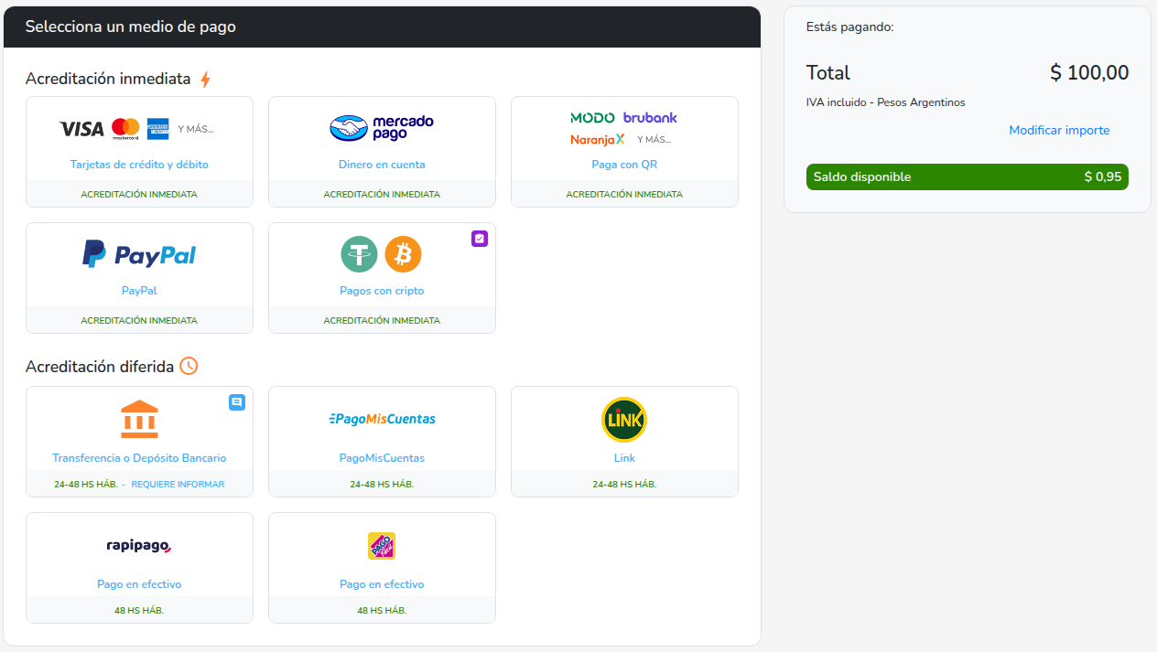Click 24-48 HS HÁB. under Link
Screen dimensions: 1157x652
[x=624, y=485]
